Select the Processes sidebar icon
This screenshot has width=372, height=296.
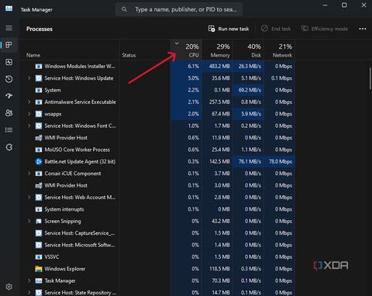coord(9,45)
